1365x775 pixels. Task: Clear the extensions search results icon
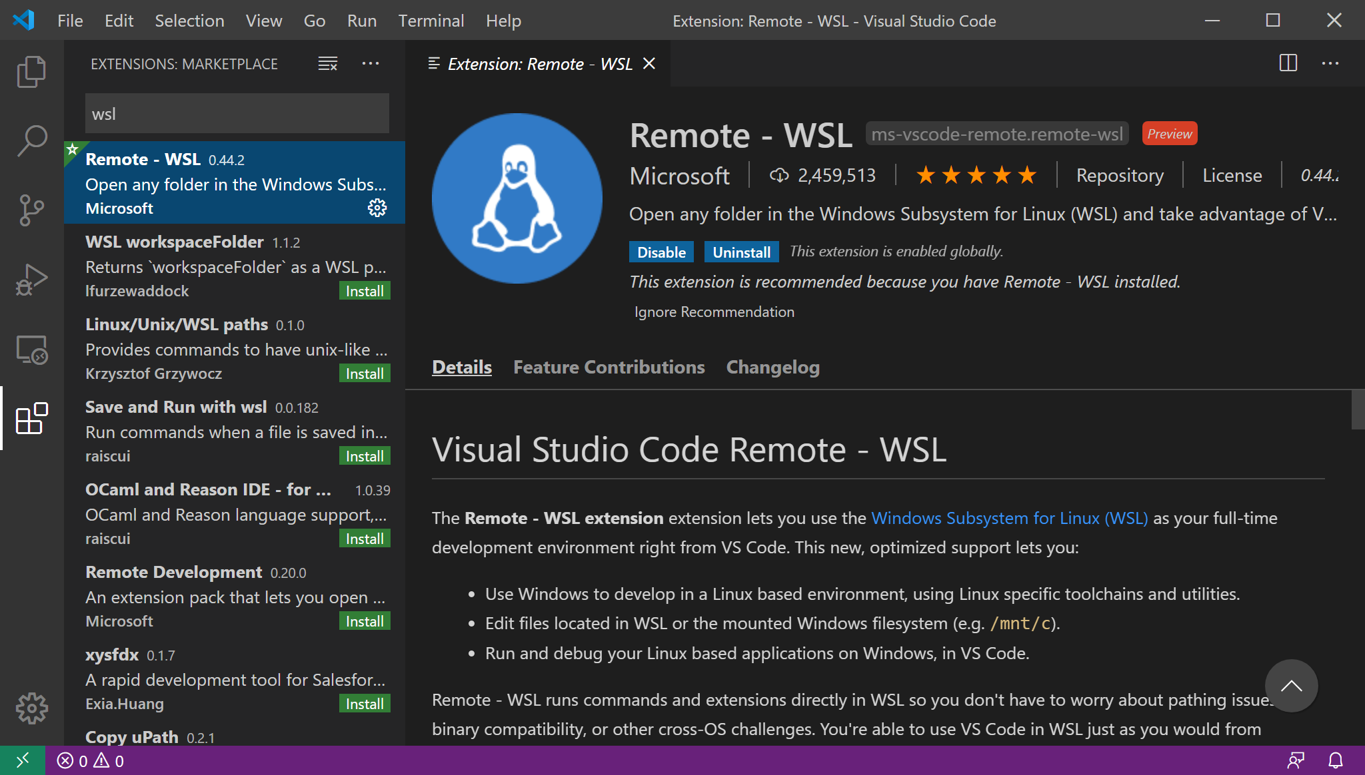[x=327, y=64]
